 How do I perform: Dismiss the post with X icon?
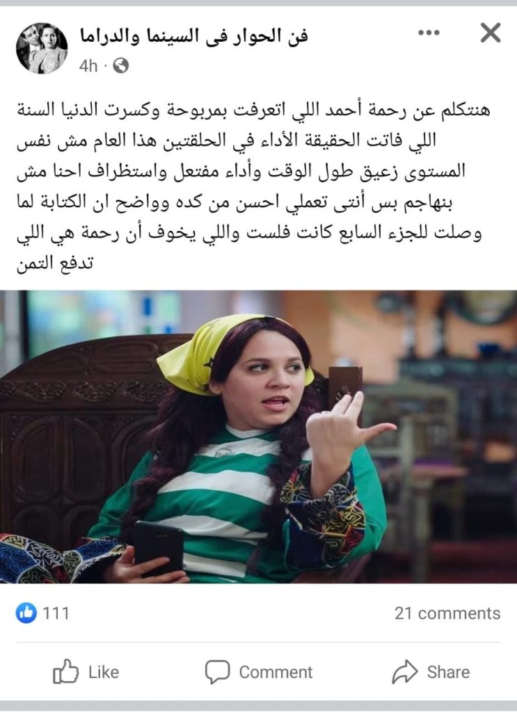point(491,33)
